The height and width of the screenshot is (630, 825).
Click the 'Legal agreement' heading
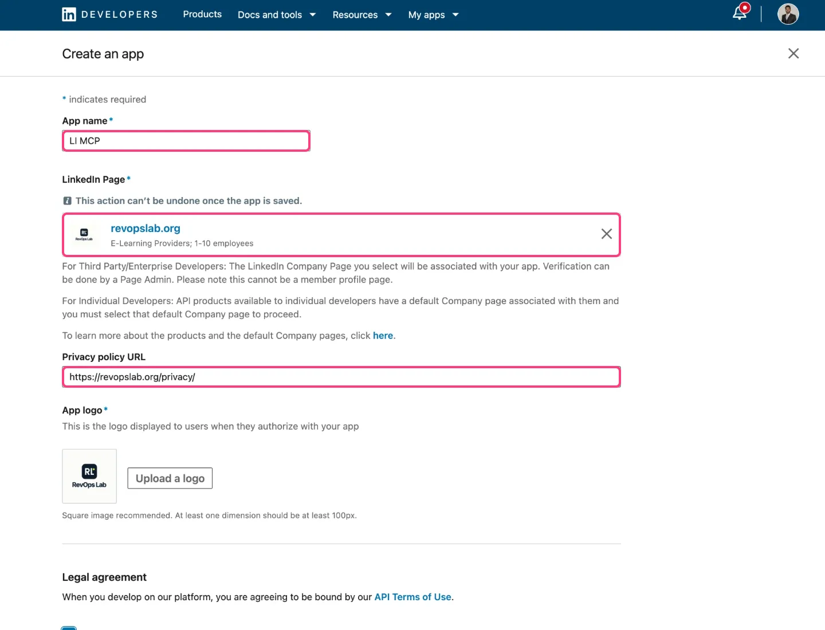(x=104, y=577)
